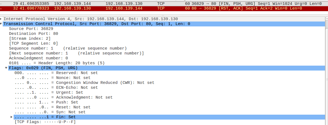Select the Destination Port: 80 line

point(34,34)
